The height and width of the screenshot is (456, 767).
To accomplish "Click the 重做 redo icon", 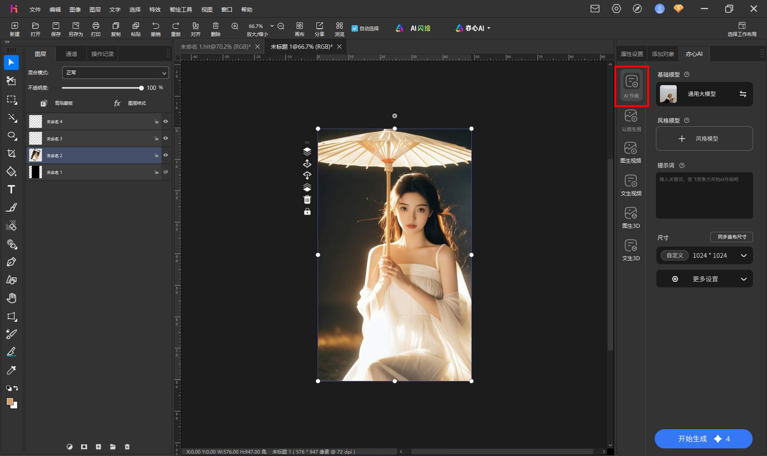I will pos(176,26).
